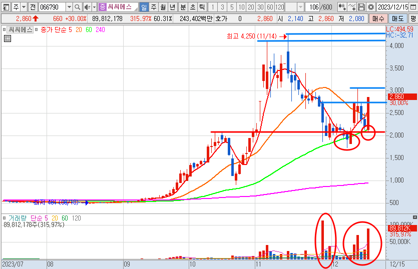This screenshot has height=269, width=418.
Task: Toggle the 전 button in toolbar
Action: 33,7
